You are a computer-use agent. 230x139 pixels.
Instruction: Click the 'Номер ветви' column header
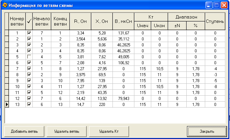click(x=17, y=22)
